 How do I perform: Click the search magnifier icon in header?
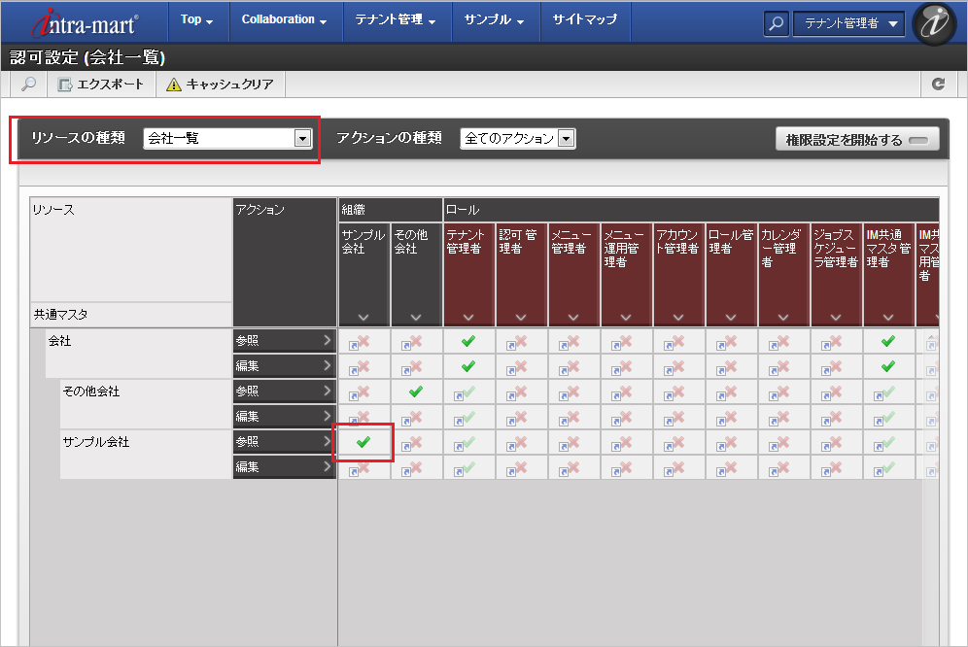click(x=776, y=24)
